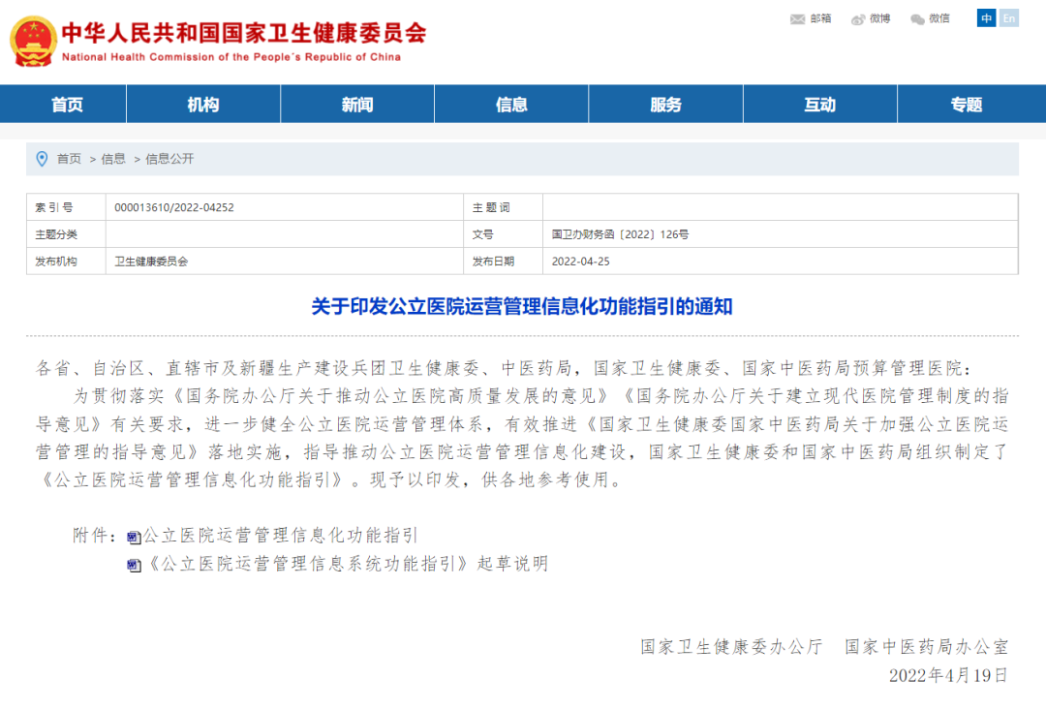Click the national emblem logo
Image resolution: width=1046 pixels, height=710 pixels.
coord(33,42)
